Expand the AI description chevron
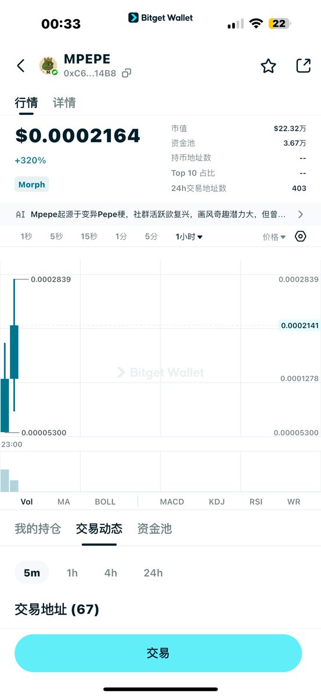The image size is (321, 697). coord(300,214)
